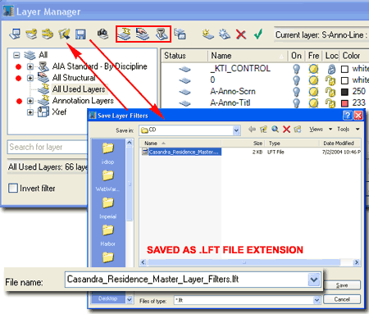Click the Cancel button
Viewport: 369px width, 314px height.
tap(342, 299)
